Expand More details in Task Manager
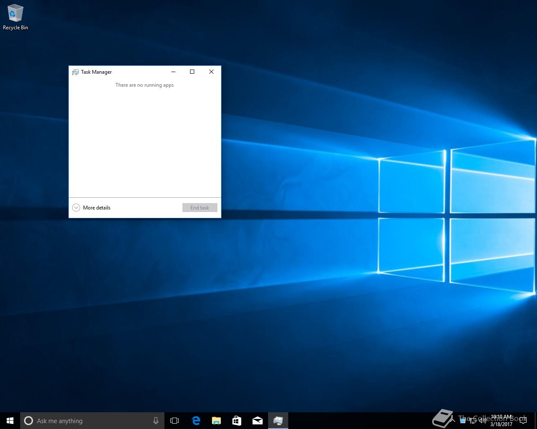The width and height of the screenshot is (537, 429). [x=91, y=208]
